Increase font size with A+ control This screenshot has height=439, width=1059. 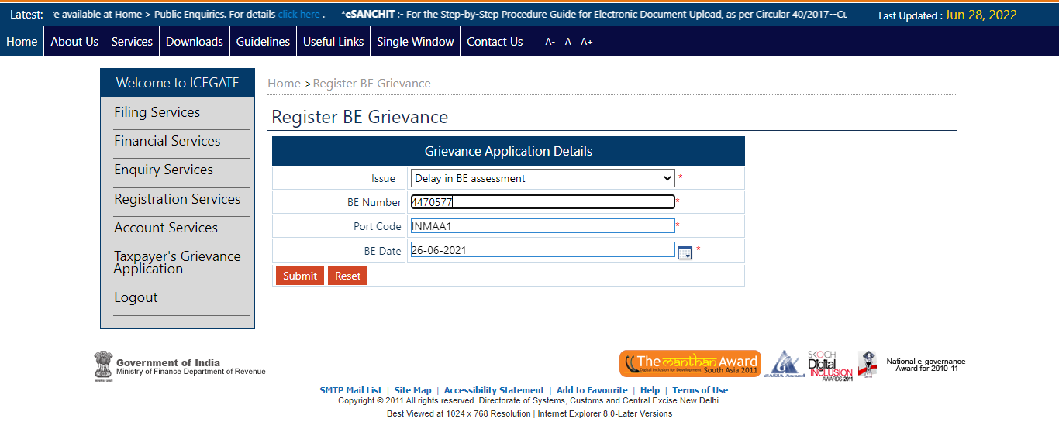point(586,42)
